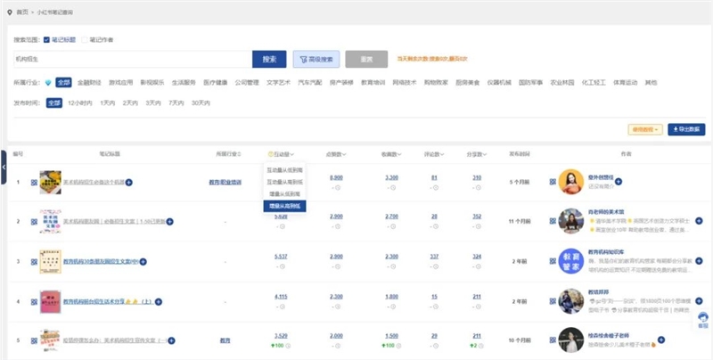Image resolution: width=713 pixels, height=360 pixels.
Task: Click the plus icon beside row 3 note title
Action: pyautogui.click(x=142, y=261)
